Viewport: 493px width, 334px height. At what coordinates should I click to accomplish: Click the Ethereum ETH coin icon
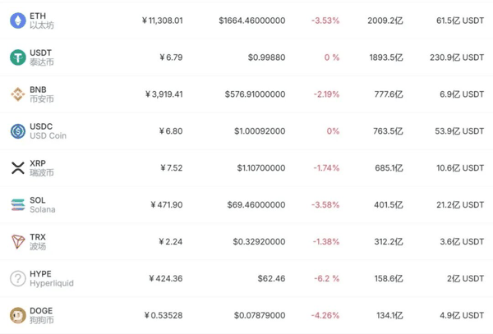18,21
